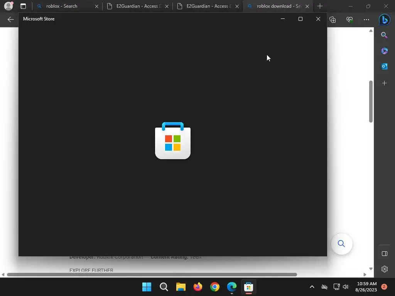This screenshot has height=296, width=395.
Task: Click the OneDrive tray icon
Action: (x=324, y=287)
